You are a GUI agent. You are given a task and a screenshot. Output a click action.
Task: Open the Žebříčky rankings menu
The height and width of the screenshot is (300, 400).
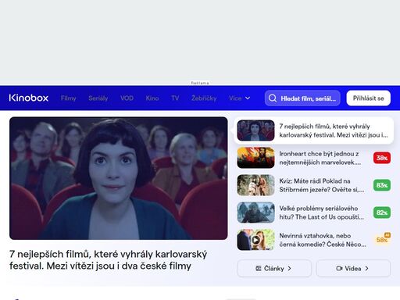204,98
